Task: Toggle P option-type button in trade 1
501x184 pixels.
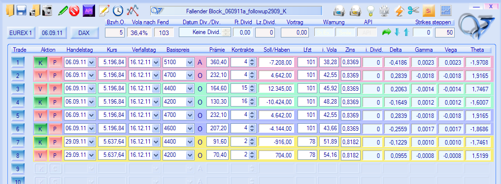Action: [55, 62]
